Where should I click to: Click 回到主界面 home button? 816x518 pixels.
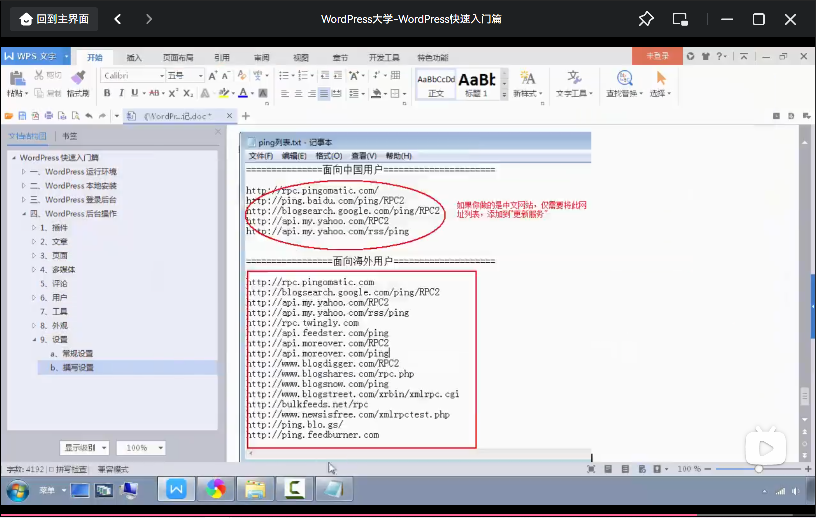click(54, 19)
